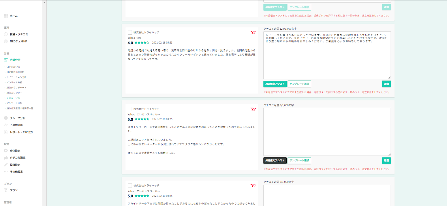This screenshot has height=206, width=447.
Task: Tick the checkbox on the tera review
Action: tap(130, 32)
